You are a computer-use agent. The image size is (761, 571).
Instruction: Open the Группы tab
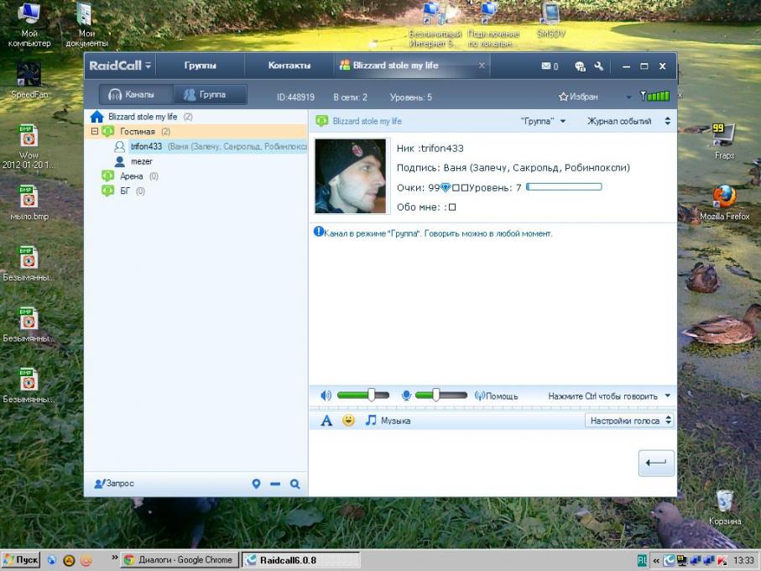[201, 65]
